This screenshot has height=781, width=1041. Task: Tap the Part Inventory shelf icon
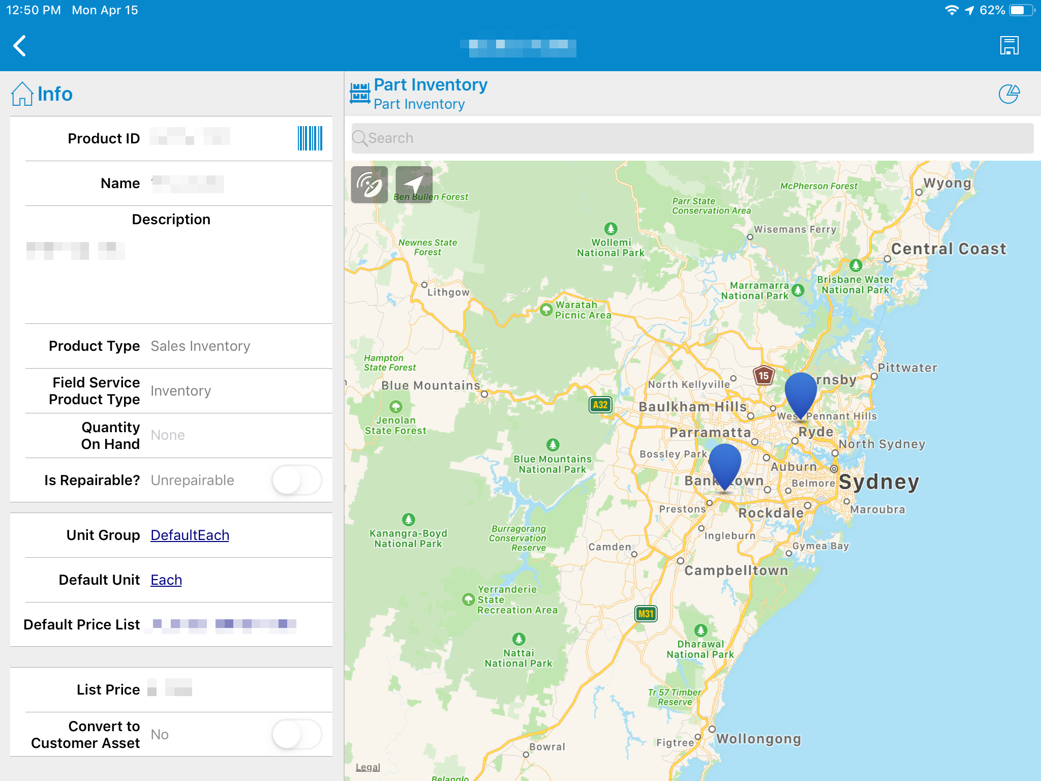360,94
